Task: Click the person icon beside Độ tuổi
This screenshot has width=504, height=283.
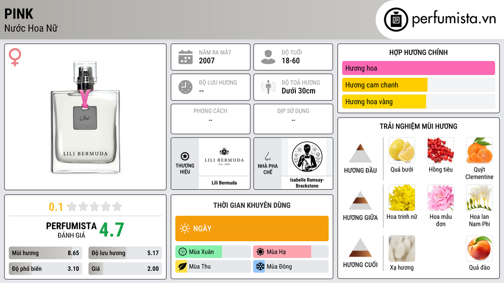Action: [x=268, y=57]
